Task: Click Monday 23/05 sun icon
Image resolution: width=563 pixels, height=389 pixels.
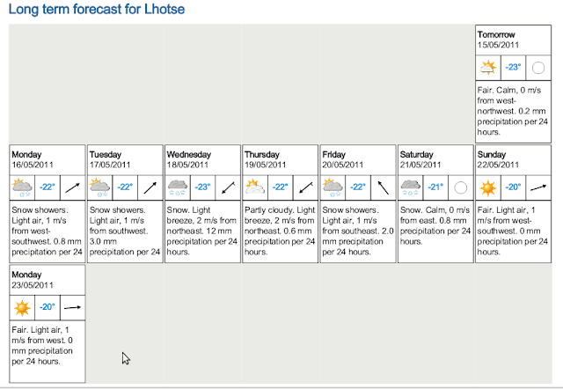Action: coord(22,307)
